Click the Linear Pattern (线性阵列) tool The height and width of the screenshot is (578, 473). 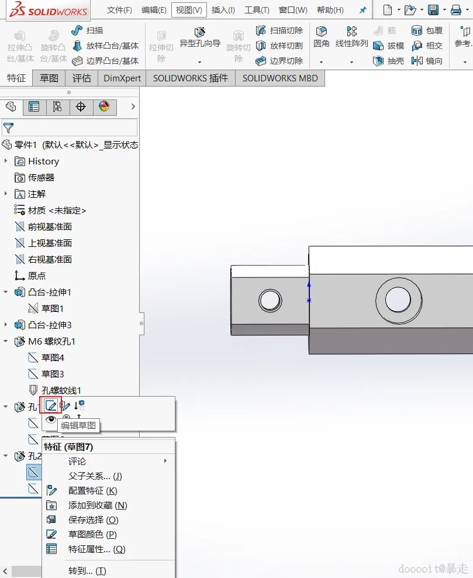351,37
